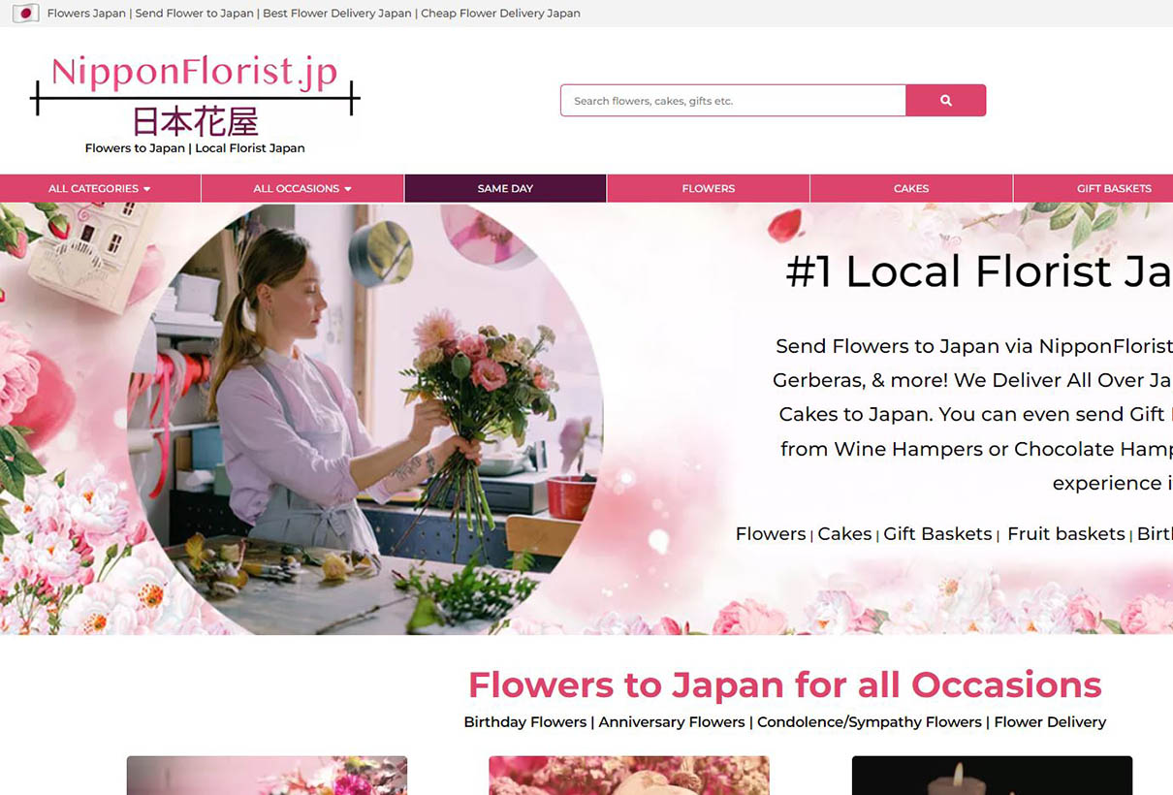Click the top 'Flowers Japan | Send Flower' text
The width and height of the screenshot is (1173, 795).
314,14
